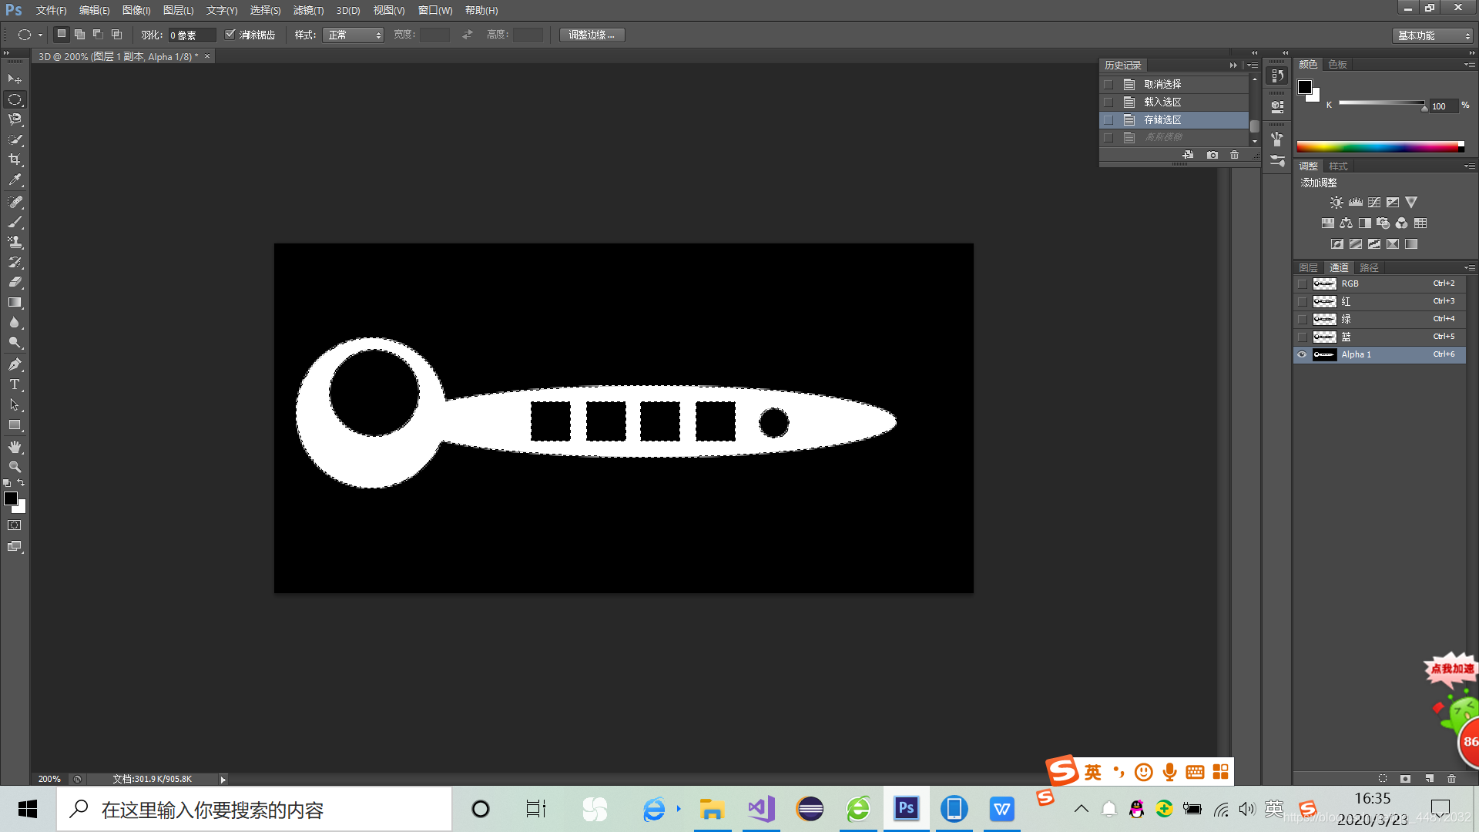Image resolution: width=1479 pixels, height=832 pixels.
Task: Open the 样式 style dropdown
Action: (x=353, y=35)
